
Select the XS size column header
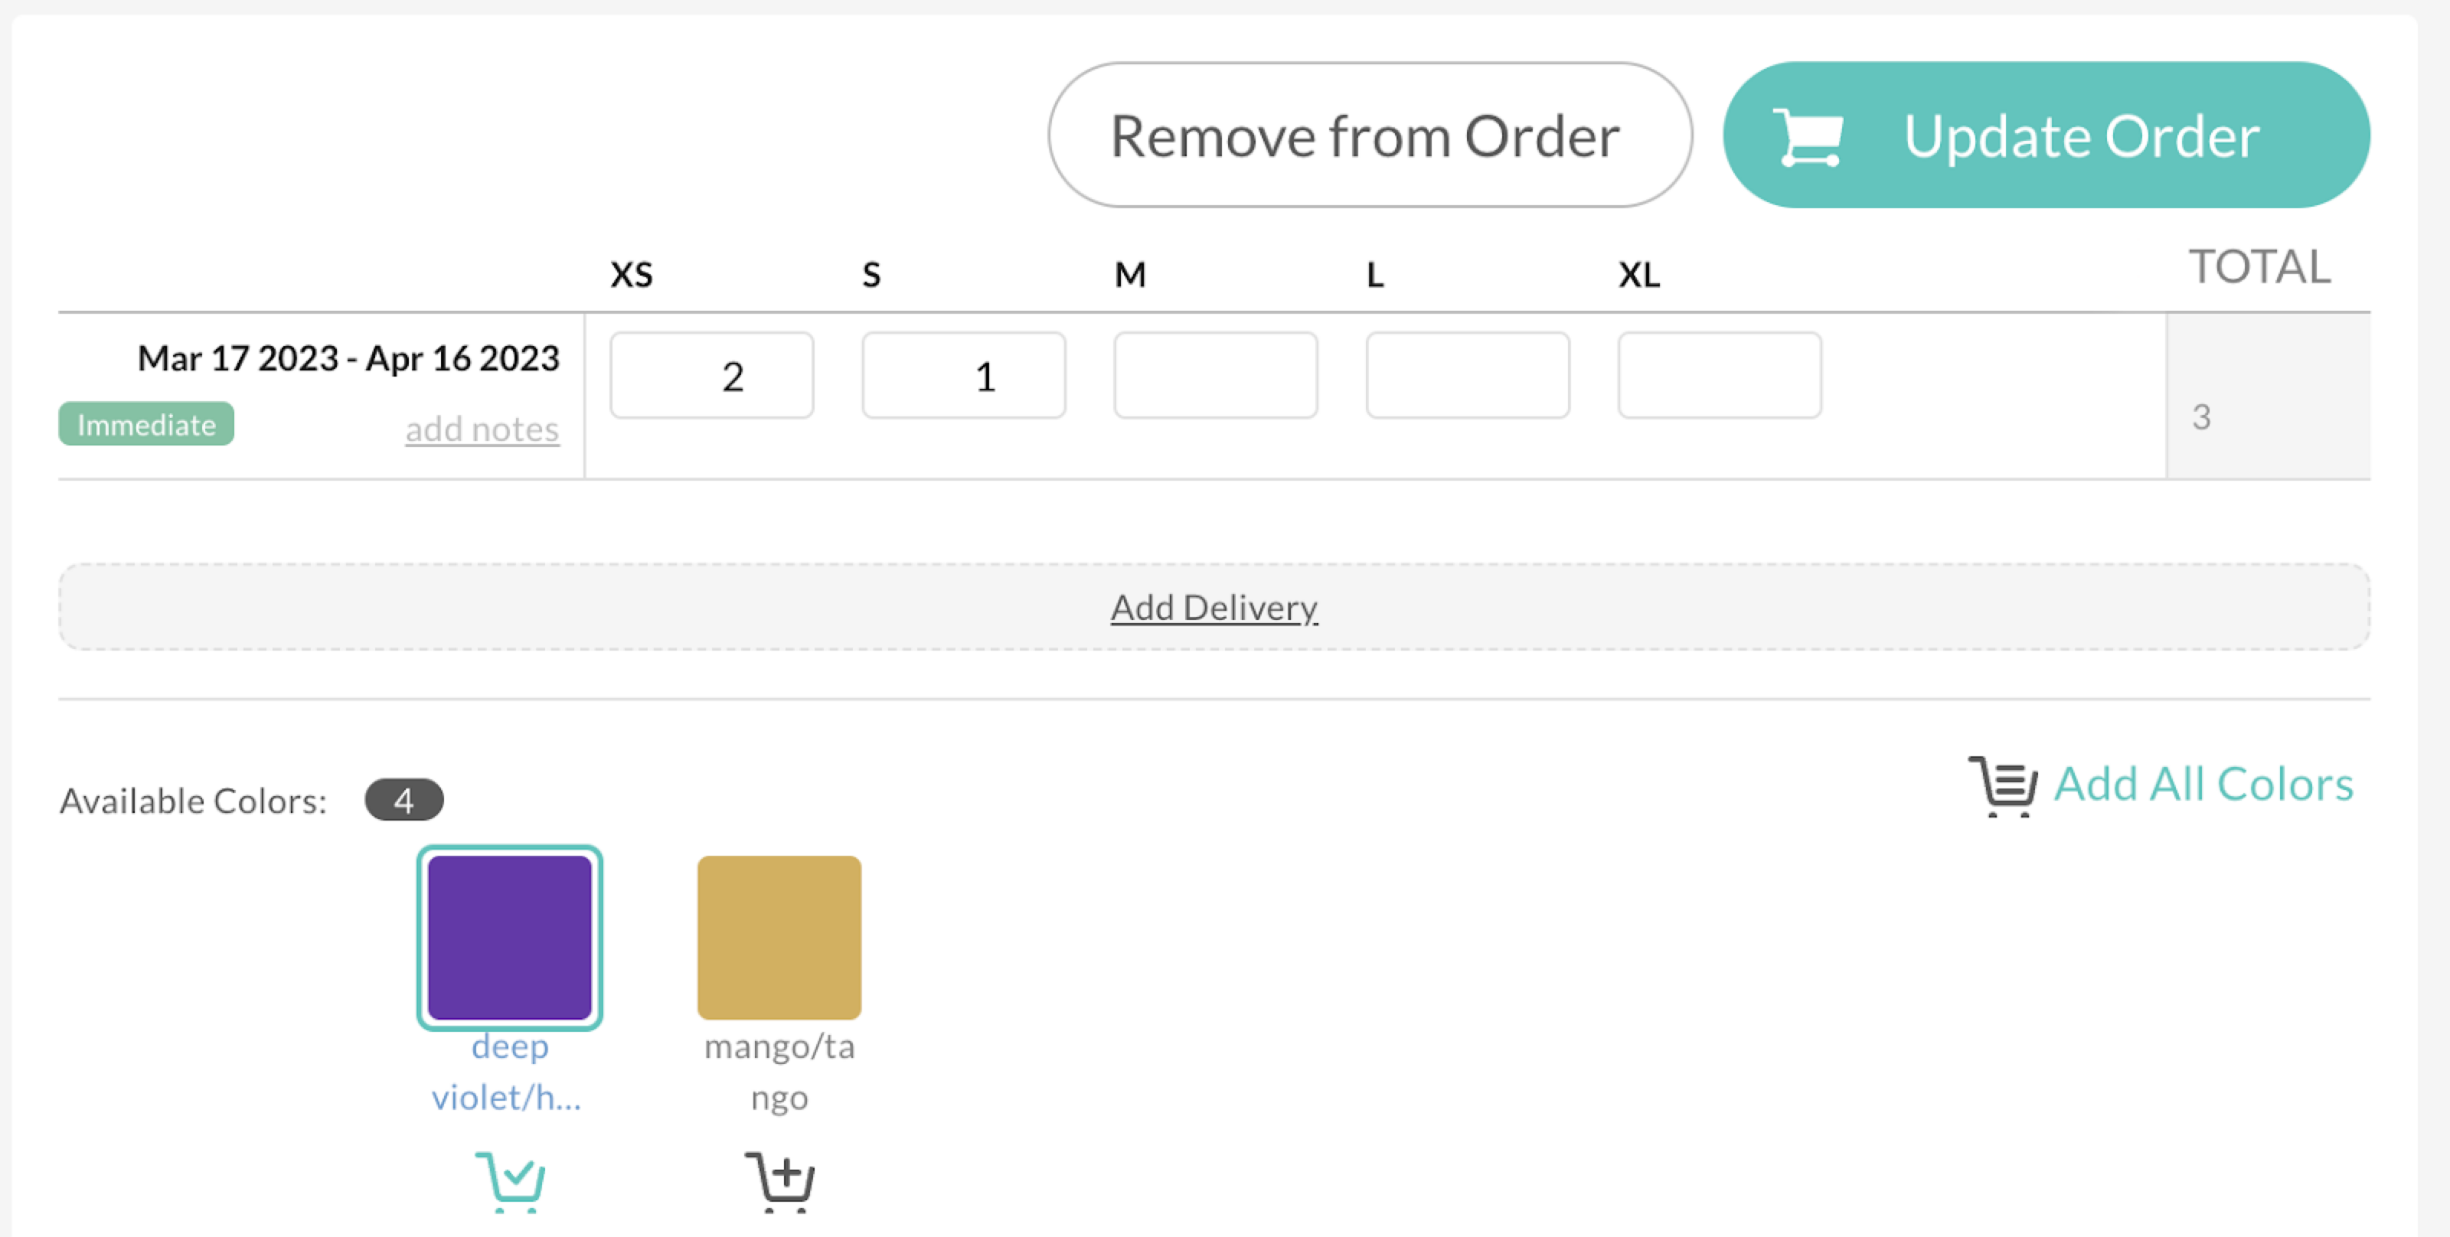tap(631, 274)
